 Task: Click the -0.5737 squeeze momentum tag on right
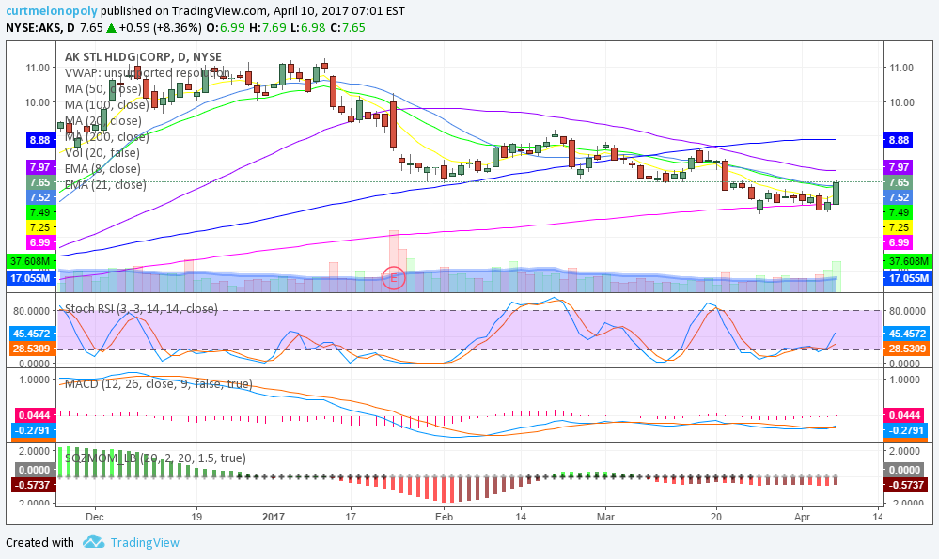click(x=904, y=485)
